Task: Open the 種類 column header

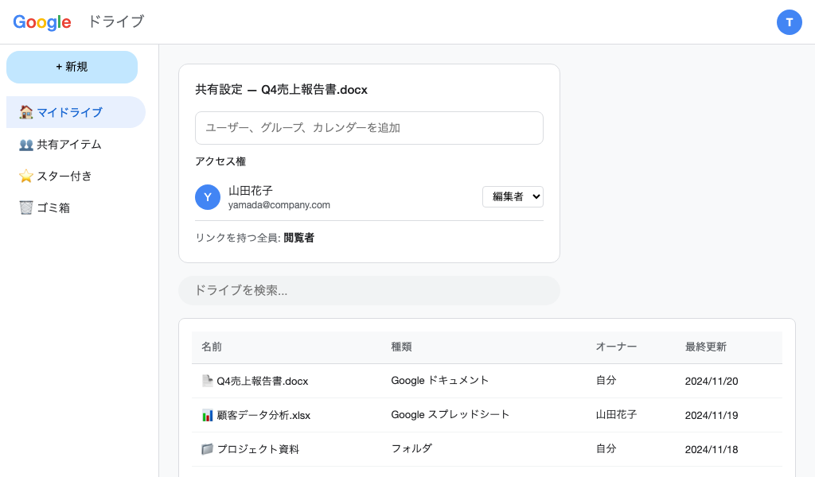Action: [401, 347]
